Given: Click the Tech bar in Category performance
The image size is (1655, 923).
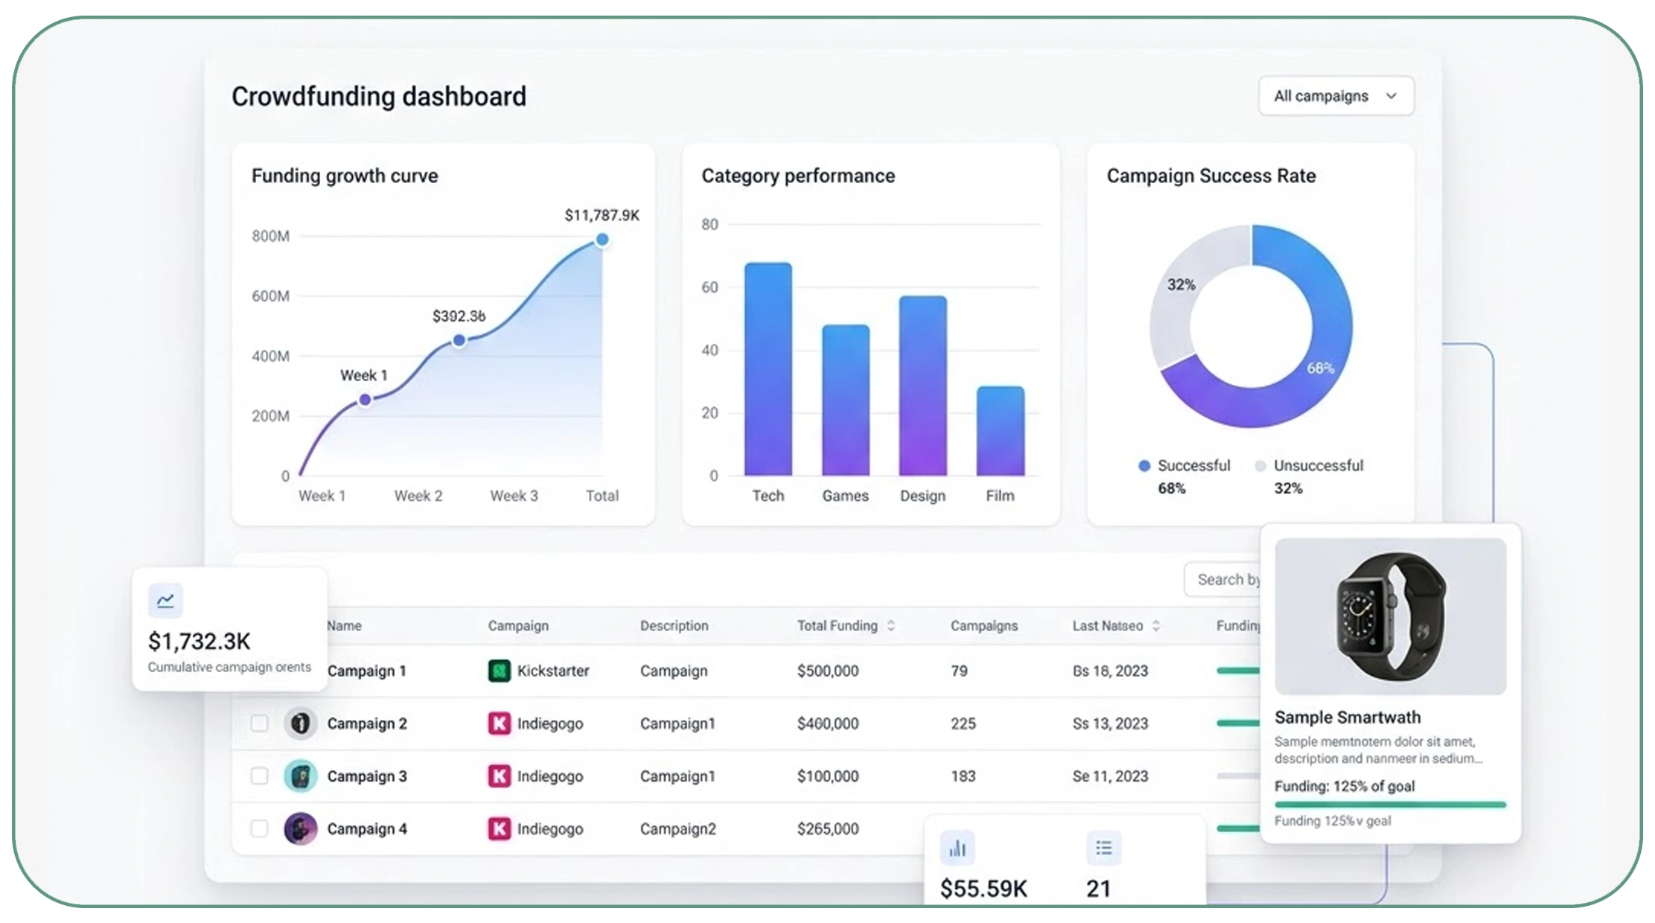Looking at the screenshot, I should [768, 369].
